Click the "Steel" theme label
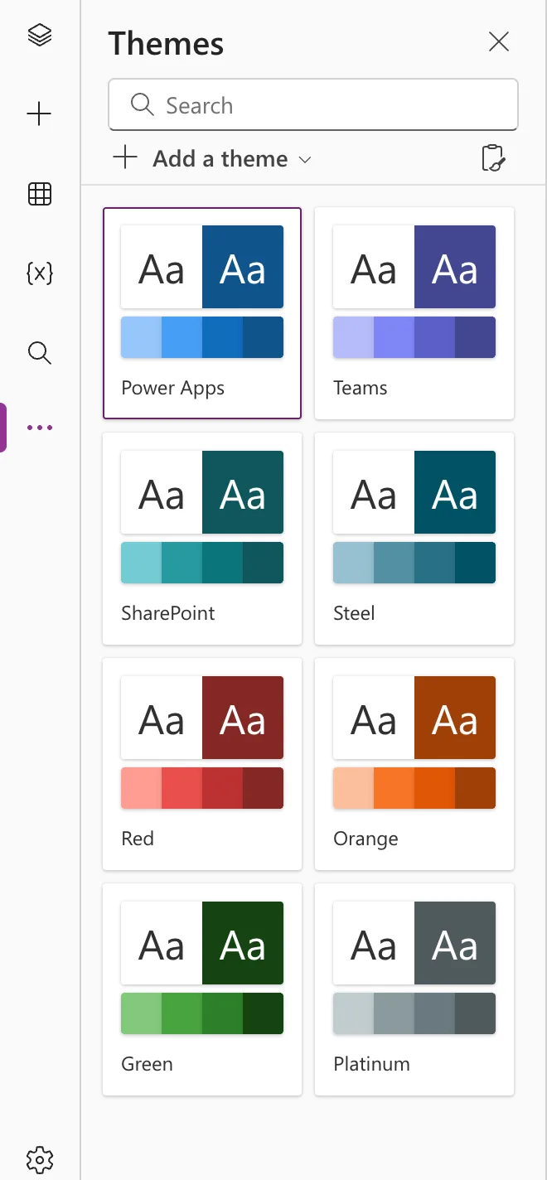The image size is (547, 1180). click(354, 613)
